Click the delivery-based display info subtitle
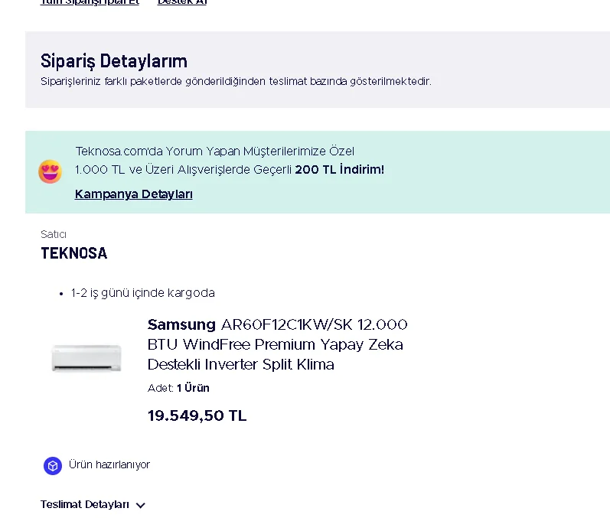Screen dimensions: 610x518 [x=236, y=81]
